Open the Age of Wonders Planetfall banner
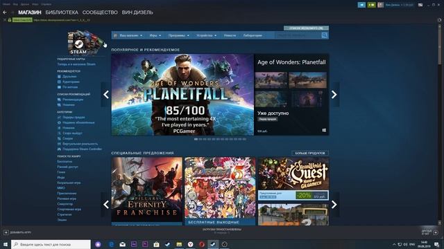The height and width of the screenshot is (249, 444). (182, 95)
